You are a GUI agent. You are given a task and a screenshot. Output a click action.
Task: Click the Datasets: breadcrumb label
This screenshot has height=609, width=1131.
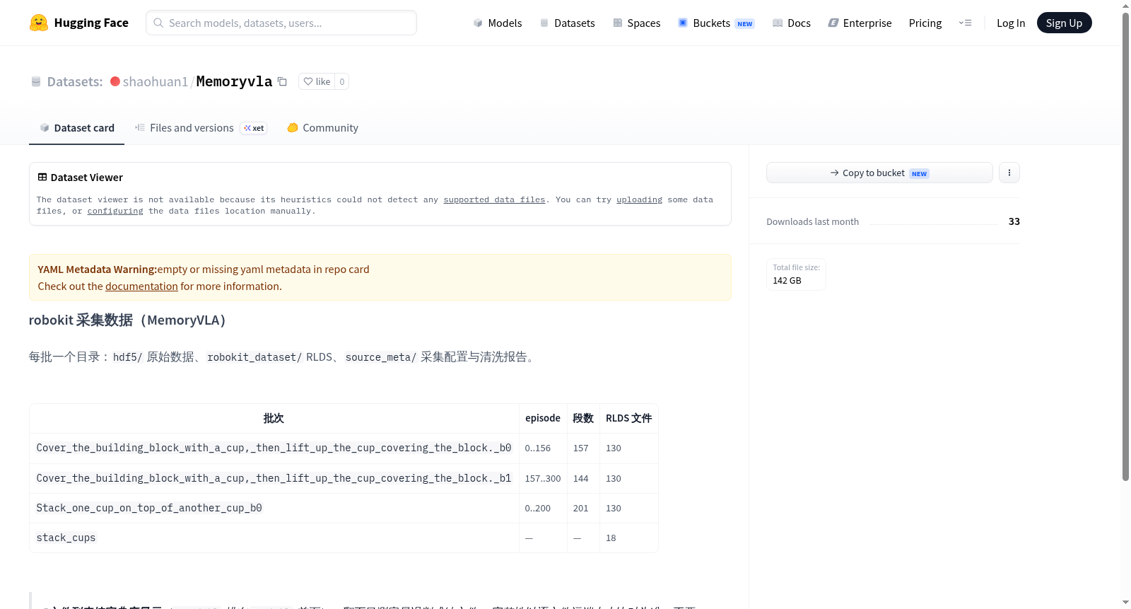pos(75,81)
